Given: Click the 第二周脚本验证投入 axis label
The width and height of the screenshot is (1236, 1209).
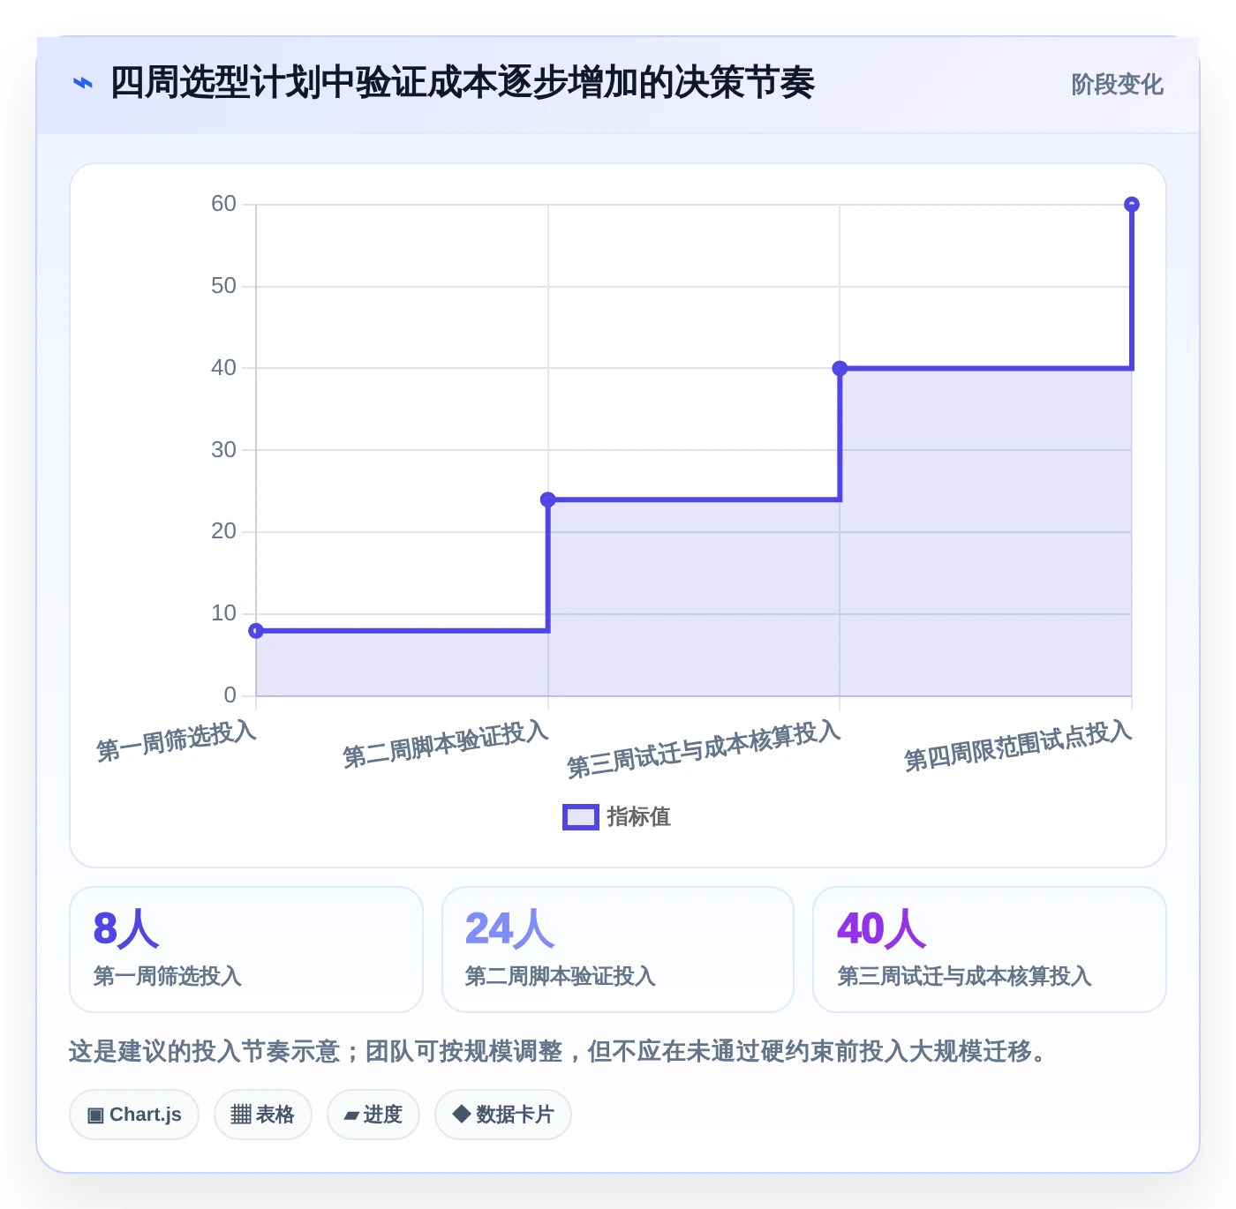Looking at the screenshot, I should click(x=446, y=744).
